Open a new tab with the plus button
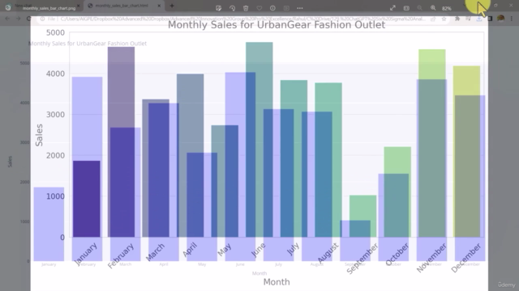 click(172, 6)
